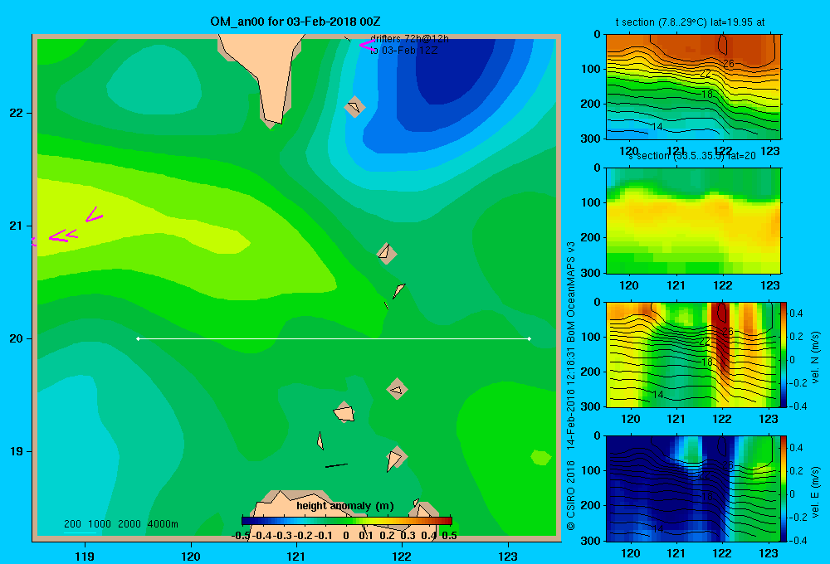This screenshot has width=830, height=564.
Task: Click the -0.5 label on the height anomaly colorbar
Action: click(x=241, y=536)
